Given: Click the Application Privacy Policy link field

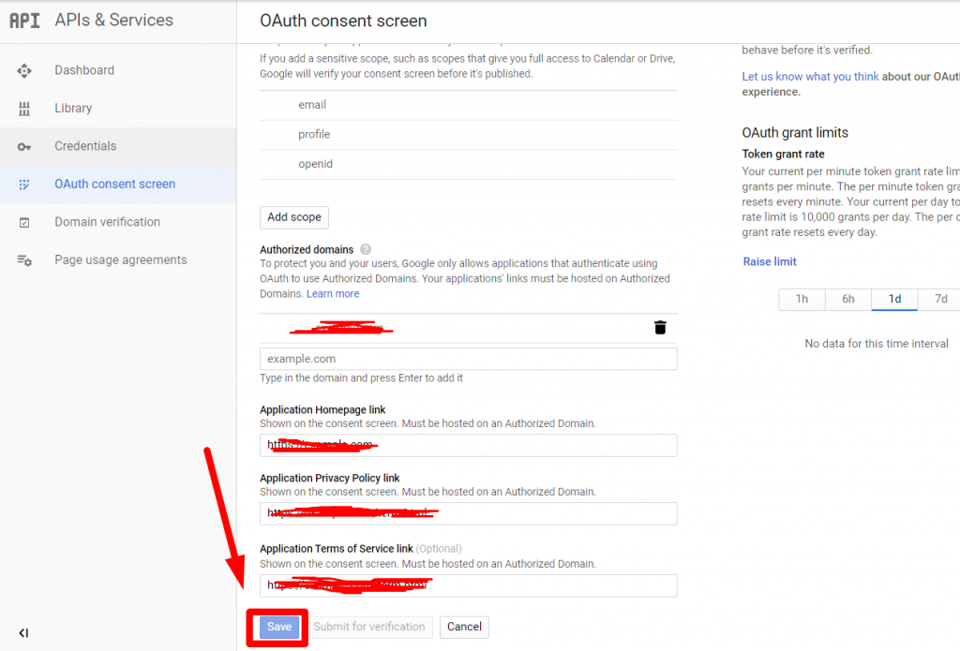Looking at the screenshot, I should coord(469,514).
